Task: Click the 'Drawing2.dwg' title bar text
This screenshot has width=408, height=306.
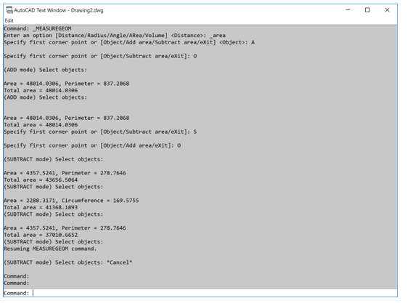Action: point(87,10)
